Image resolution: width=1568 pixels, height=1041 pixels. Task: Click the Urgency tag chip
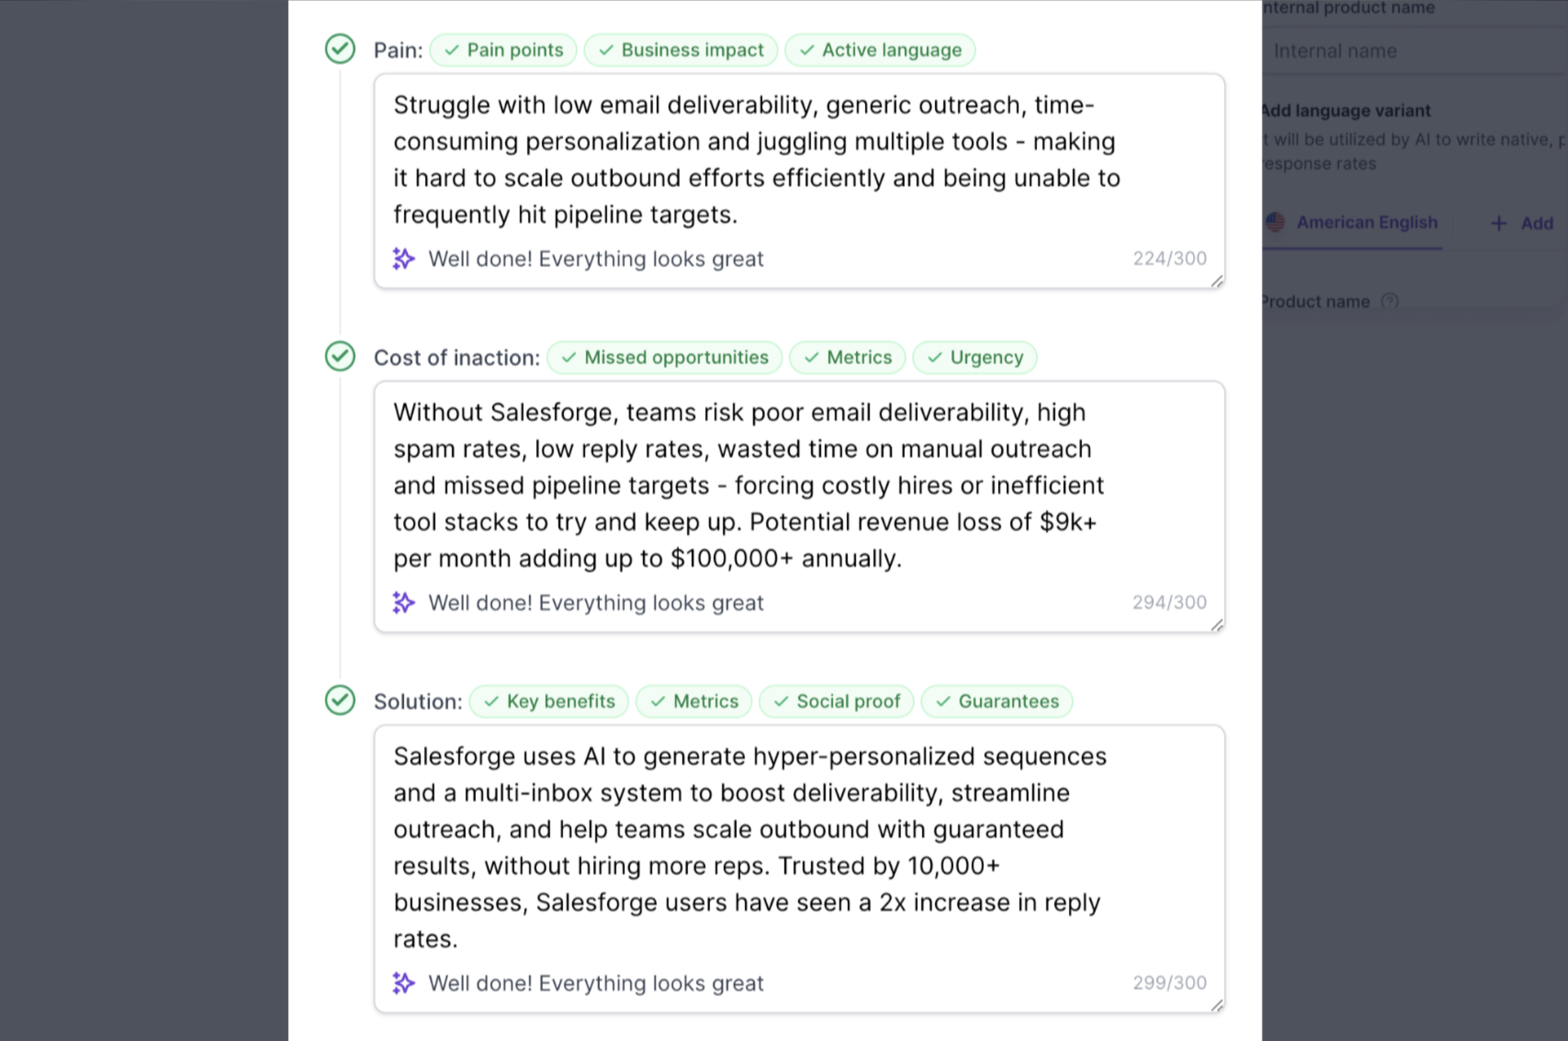tap(975, 357)
